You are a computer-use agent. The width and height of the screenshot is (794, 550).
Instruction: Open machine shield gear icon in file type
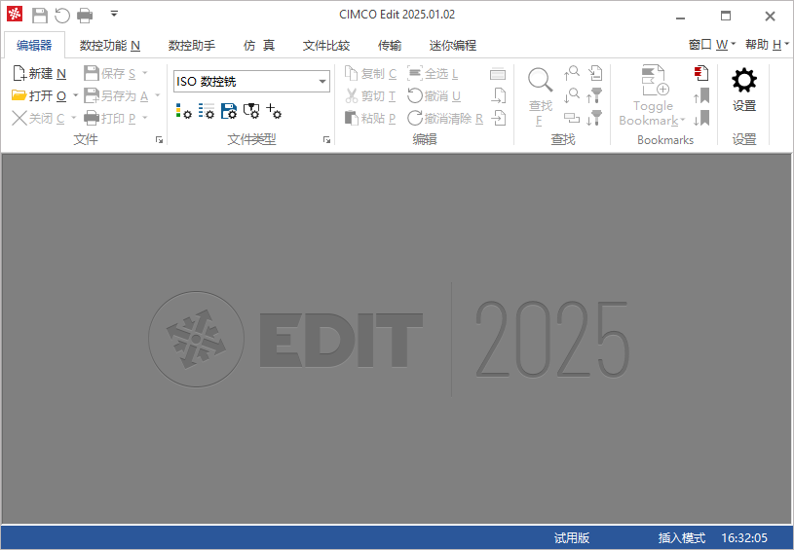tap(251, 111)
